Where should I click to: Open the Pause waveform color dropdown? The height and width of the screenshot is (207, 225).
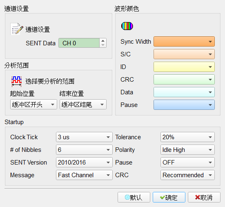(184, 105)
